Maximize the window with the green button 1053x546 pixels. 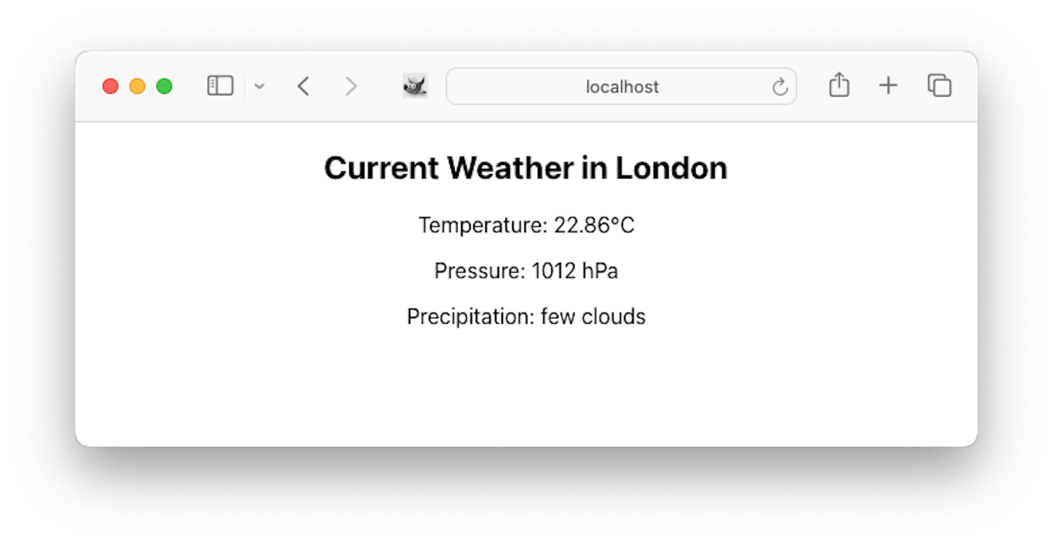click(x=164, y=86)
